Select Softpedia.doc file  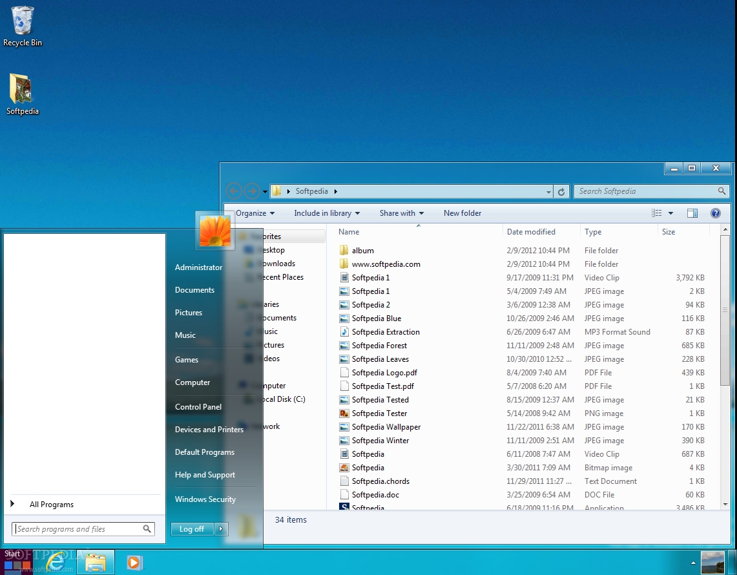pos(523,495)
